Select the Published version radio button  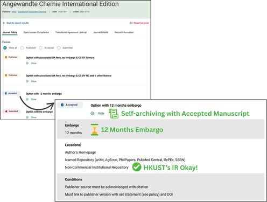click(x=22, y=48)
